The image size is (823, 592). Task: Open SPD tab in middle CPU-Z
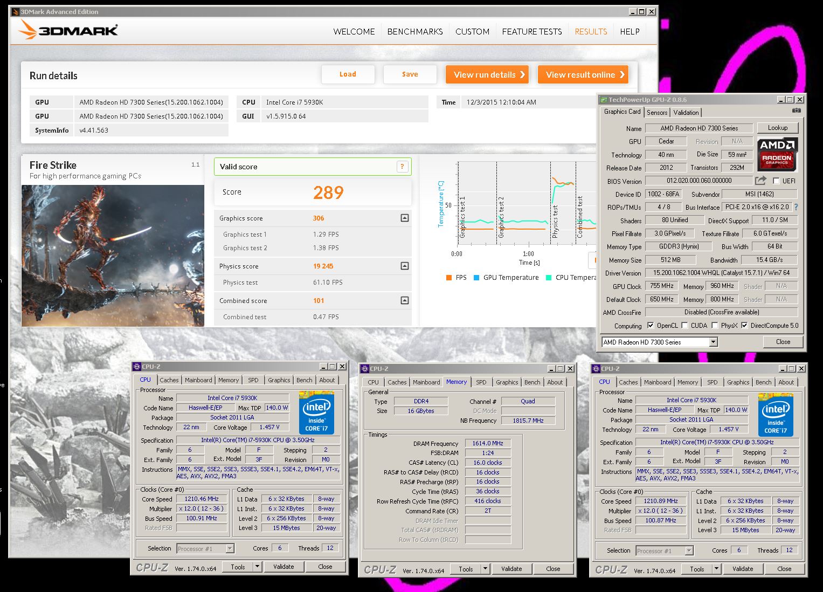tap(481, 382)
